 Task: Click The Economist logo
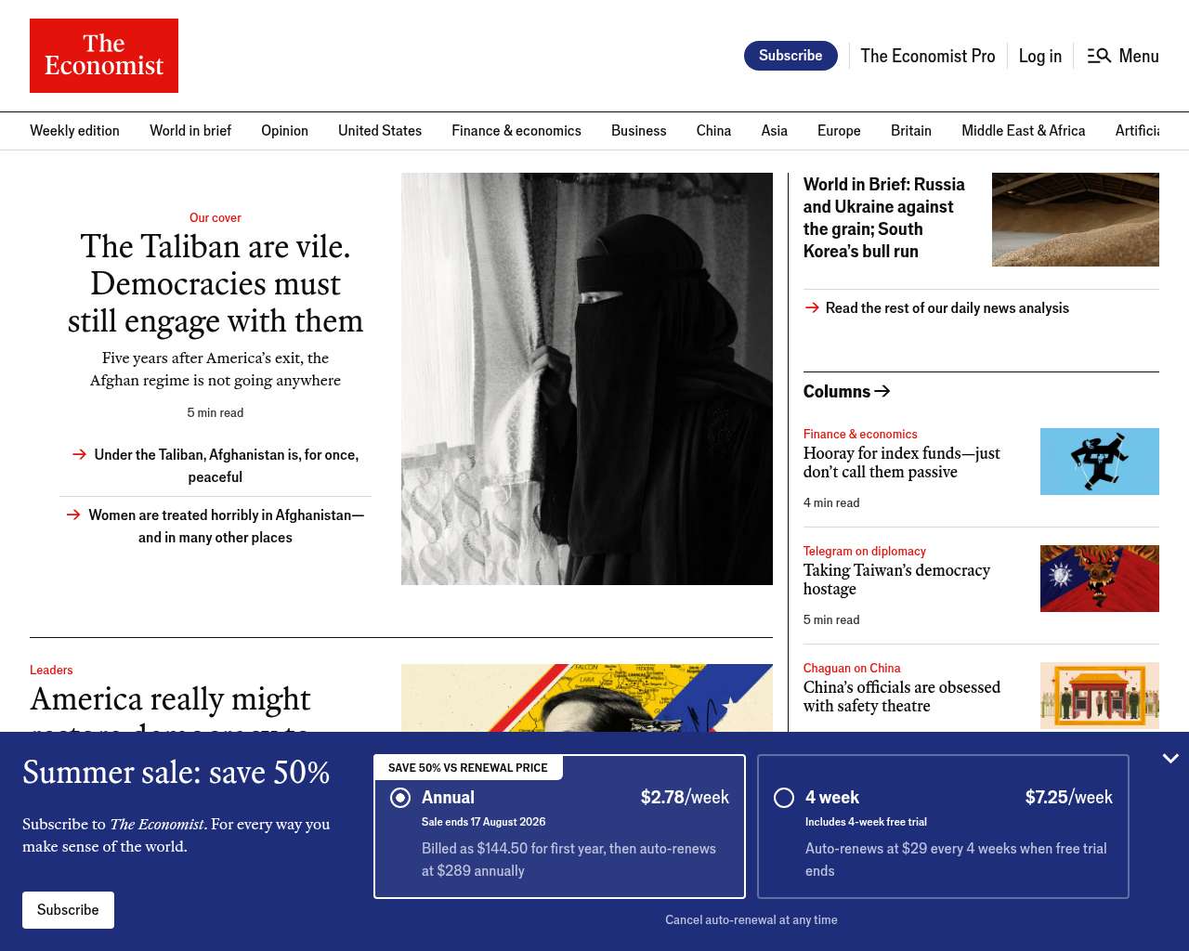(x=104, y=56)
